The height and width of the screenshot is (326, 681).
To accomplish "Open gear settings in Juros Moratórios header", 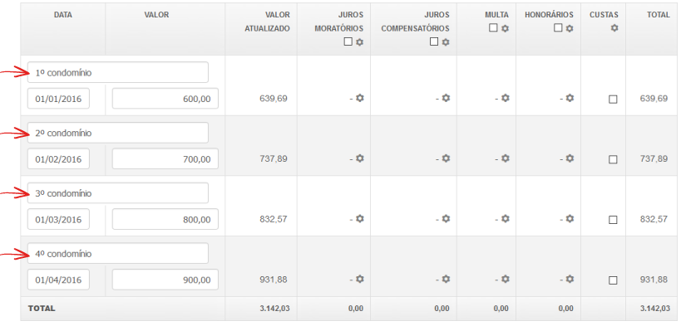I will [x=359, y=42].
